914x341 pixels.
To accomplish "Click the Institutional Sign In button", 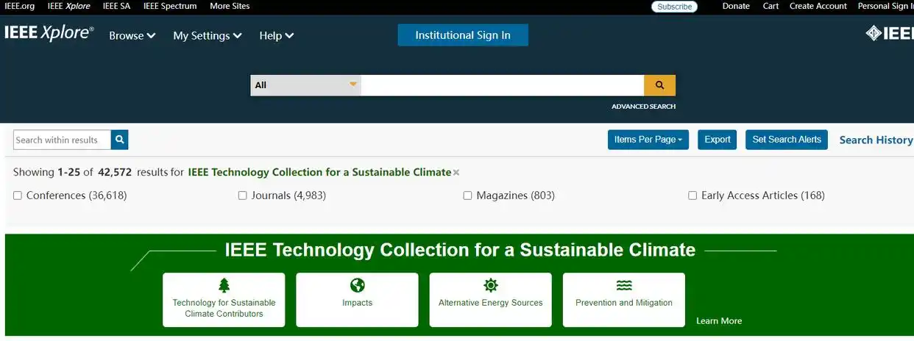I will click(x=463, y=35).
